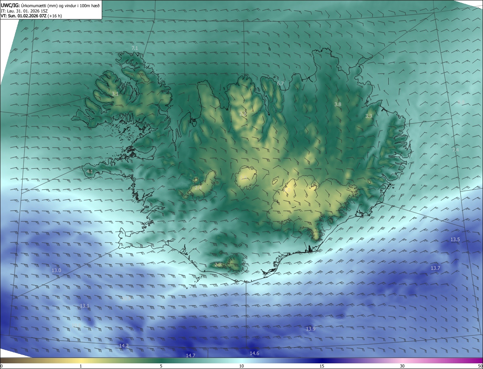Viewport: 483px width, 369px height.
Task: Click the 3.3 value label on the map
Action: click(x=369, y=116)
